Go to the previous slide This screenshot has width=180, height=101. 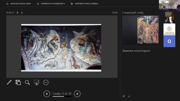47,94
